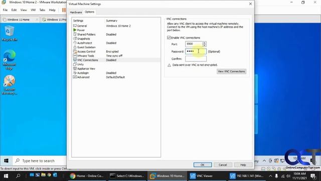
Task: Switch to the Options tab
Action: point(89,12)
